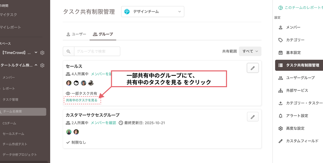
Task: Click the 一部タスク共有 eye icon
Action: click(67, 93)
